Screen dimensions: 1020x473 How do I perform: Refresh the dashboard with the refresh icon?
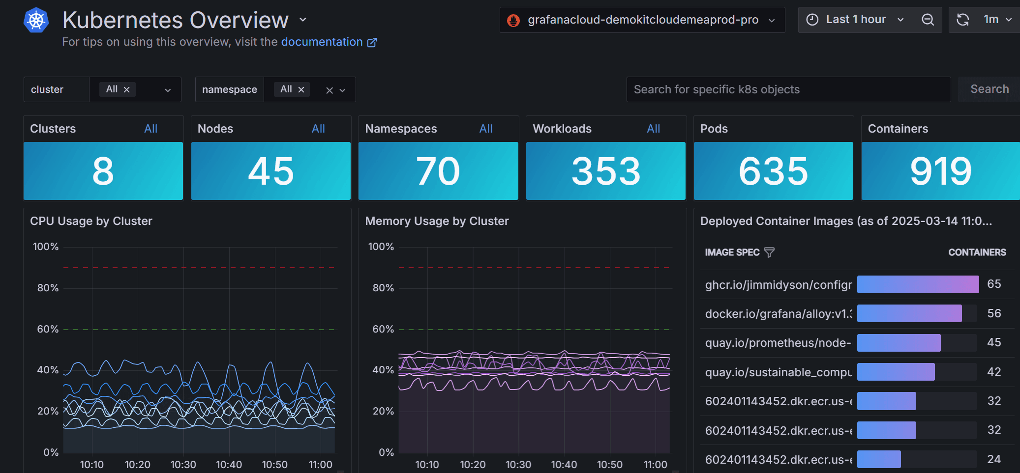(x=962, y=20)
